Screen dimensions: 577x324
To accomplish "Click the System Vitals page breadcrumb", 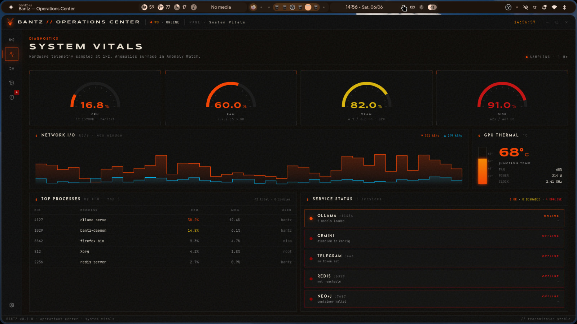I will pos(227,22).
